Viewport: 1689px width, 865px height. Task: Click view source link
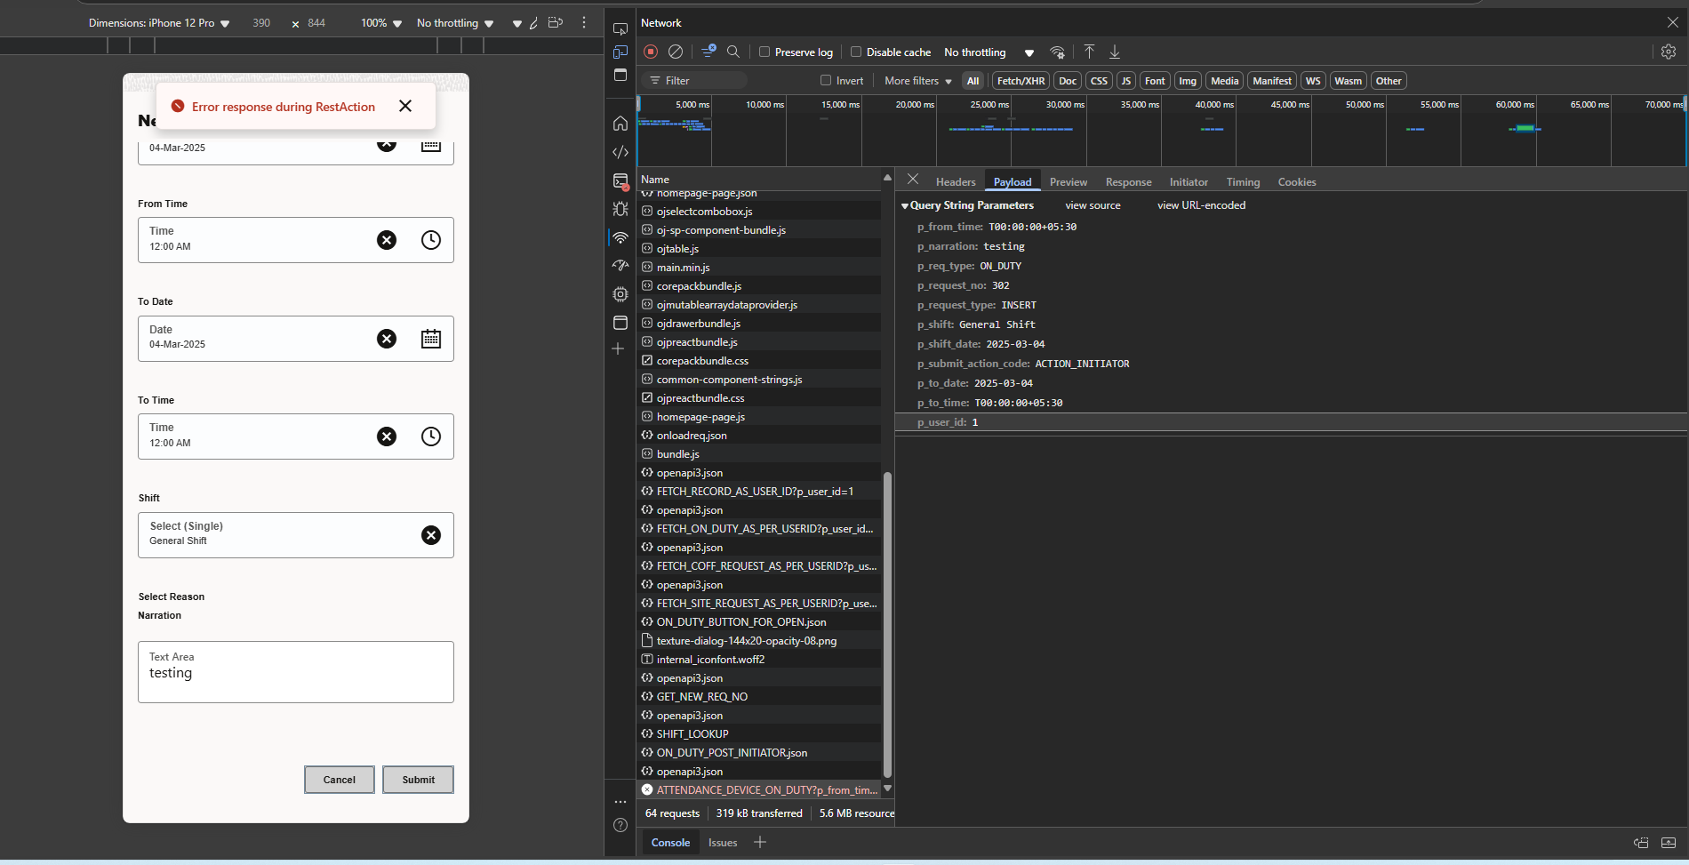tap(1093, 205)
